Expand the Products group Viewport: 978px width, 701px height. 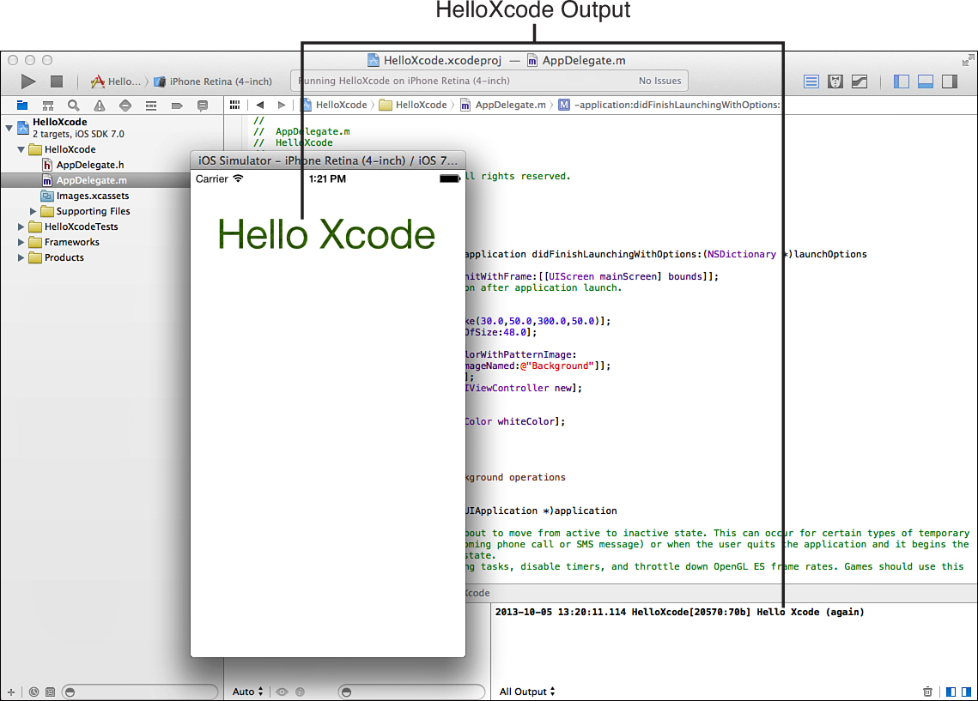21,258
